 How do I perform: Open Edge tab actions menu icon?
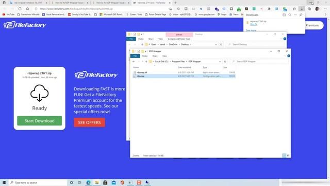pyautogui.click(x=4, y=3)
